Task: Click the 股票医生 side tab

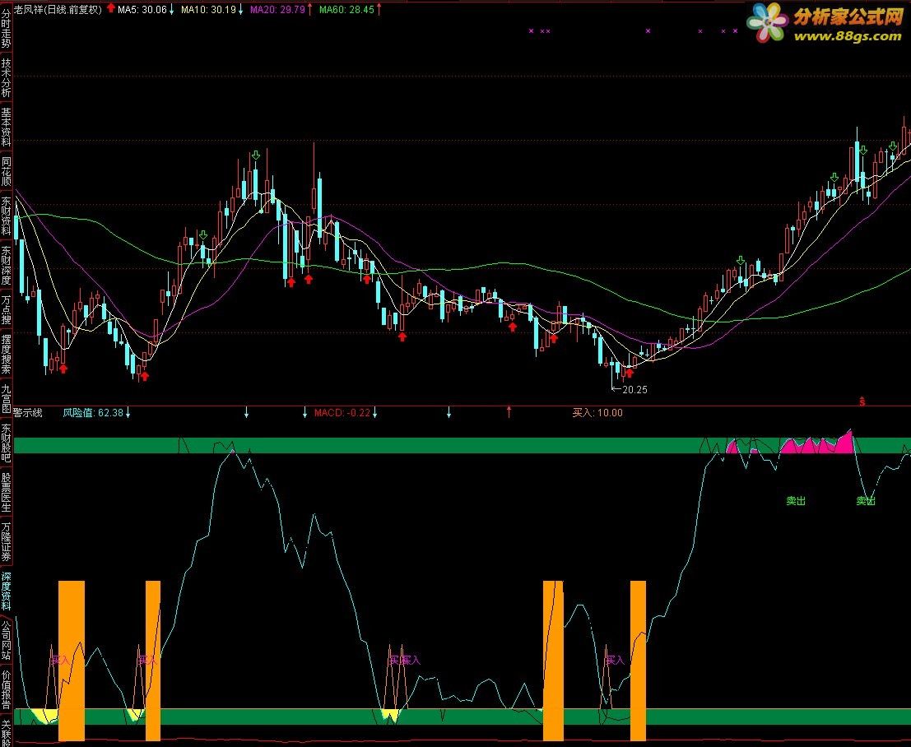Action: pyautogui.click(x=7, y=492)
